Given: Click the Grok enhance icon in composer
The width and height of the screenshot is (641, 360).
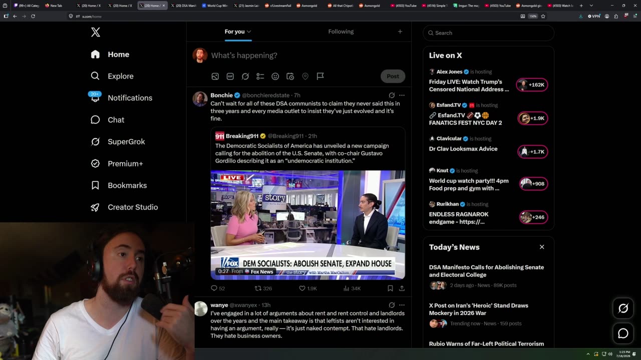Looking at the screenshot, I should coord(245,76).
